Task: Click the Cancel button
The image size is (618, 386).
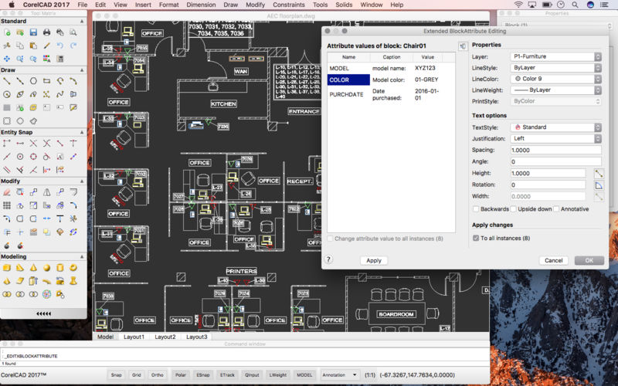Action: 553,260
